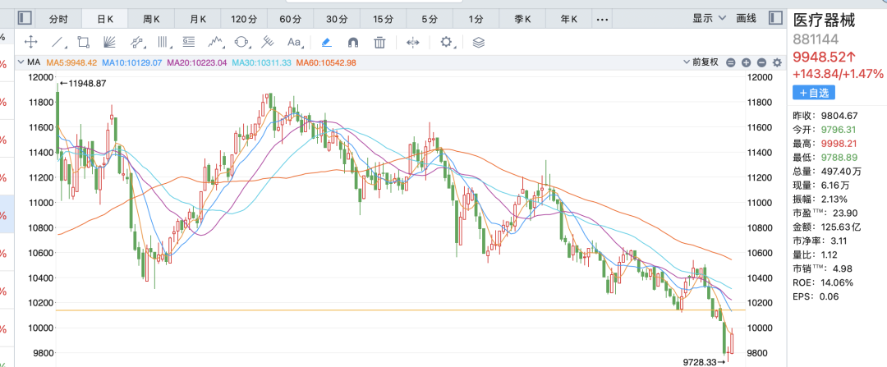Screen dimensions: 887x367
Task: Select the rectangle shape tool
Action: pos(83,42)
